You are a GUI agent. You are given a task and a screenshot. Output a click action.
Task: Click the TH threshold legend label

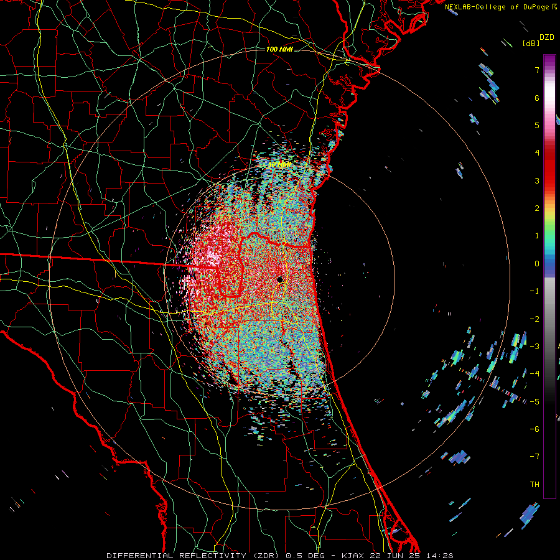click(x=534, y=485)
